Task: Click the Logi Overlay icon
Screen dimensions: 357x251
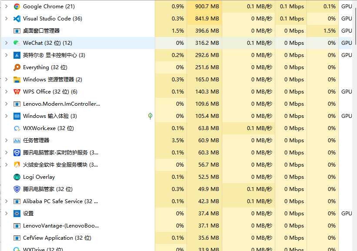Action: click(17, 177)
